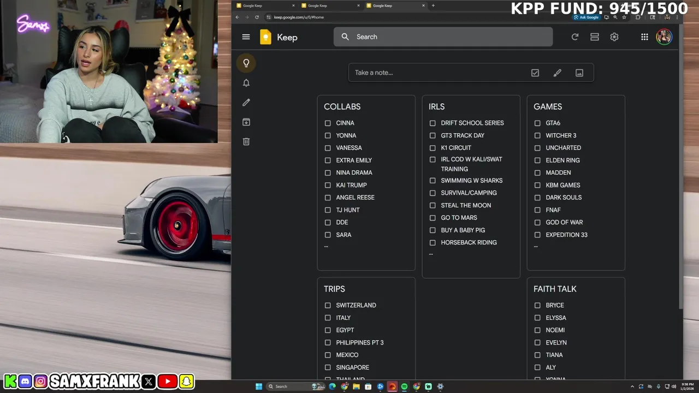Image resolution: width=699 pixels, height=393 pixels.
Task: Expand GAMES note via ellipsis
Action: coord(536,247)
